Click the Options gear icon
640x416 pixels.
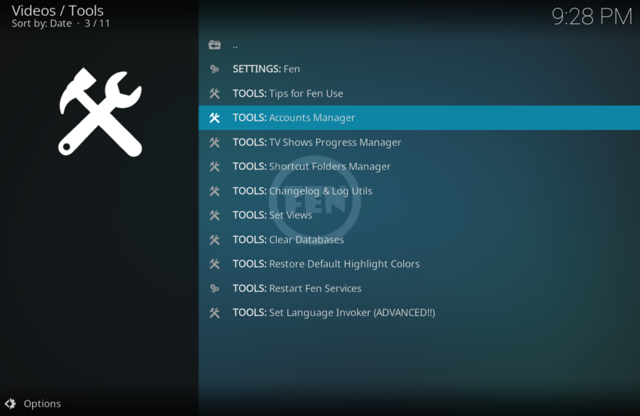pyautogui.click(x=10, y=404)
